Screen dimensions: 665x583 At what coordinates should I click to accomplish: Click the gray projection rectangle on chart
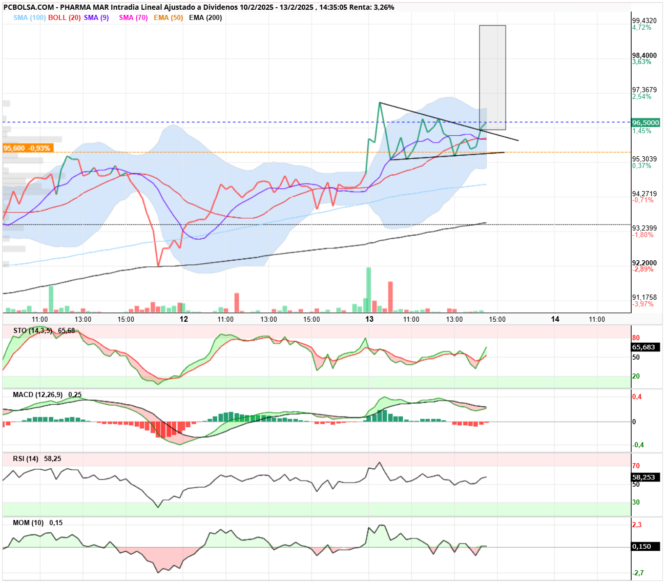(x=492, y=77)
